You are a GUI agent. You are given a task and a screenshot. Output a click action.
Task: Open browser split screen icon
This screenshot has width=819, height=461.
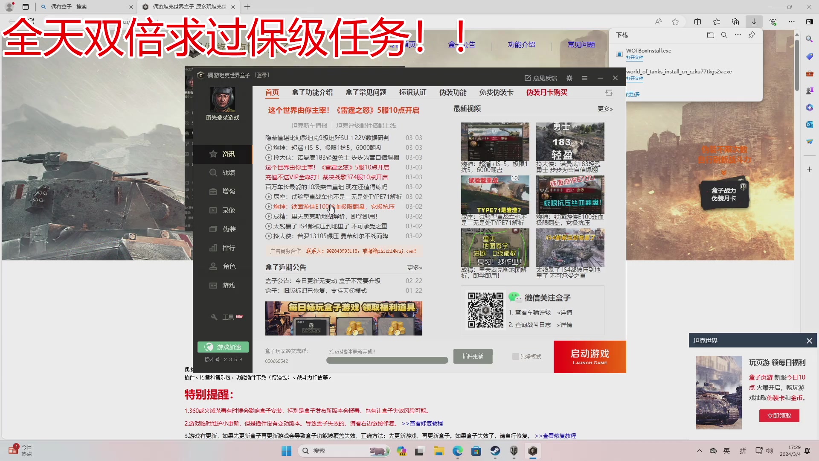[698, 22]
